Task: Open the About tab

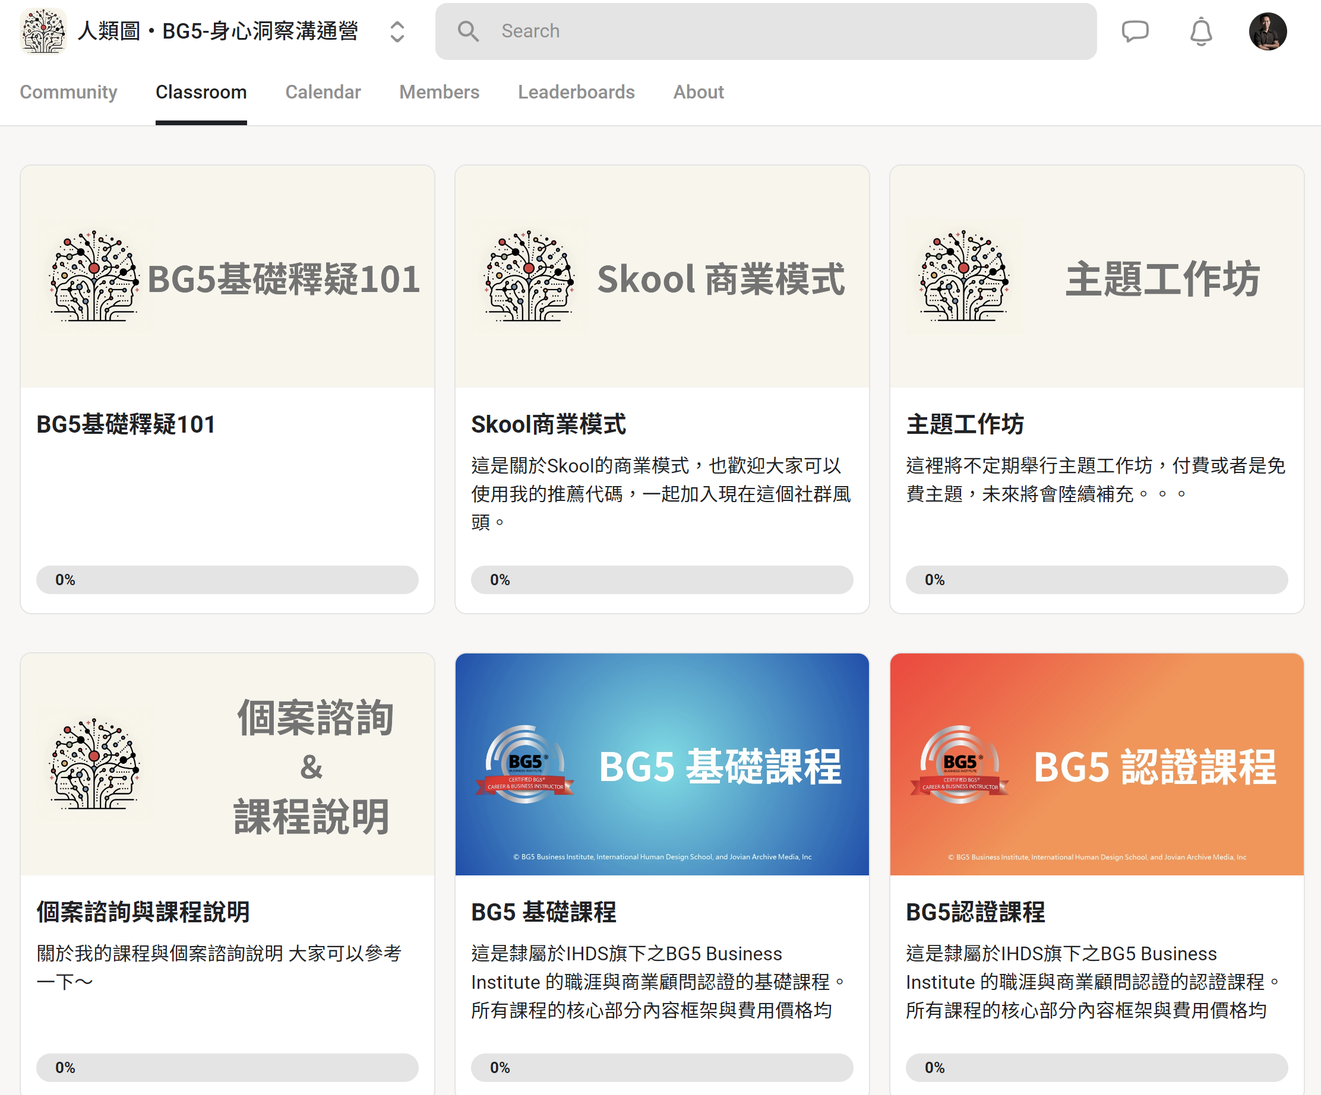Action: (x=699, y=92)
